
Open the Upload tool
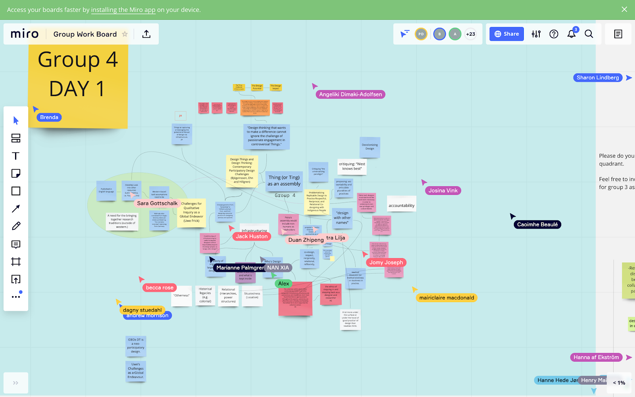click(x=16, y=279)
